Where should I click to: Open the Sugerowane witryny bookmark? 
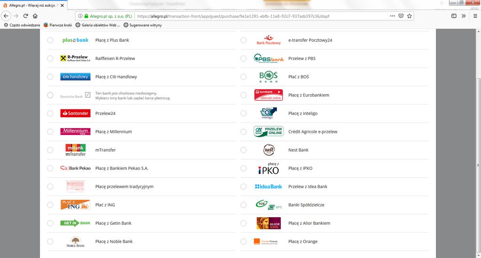142,25
